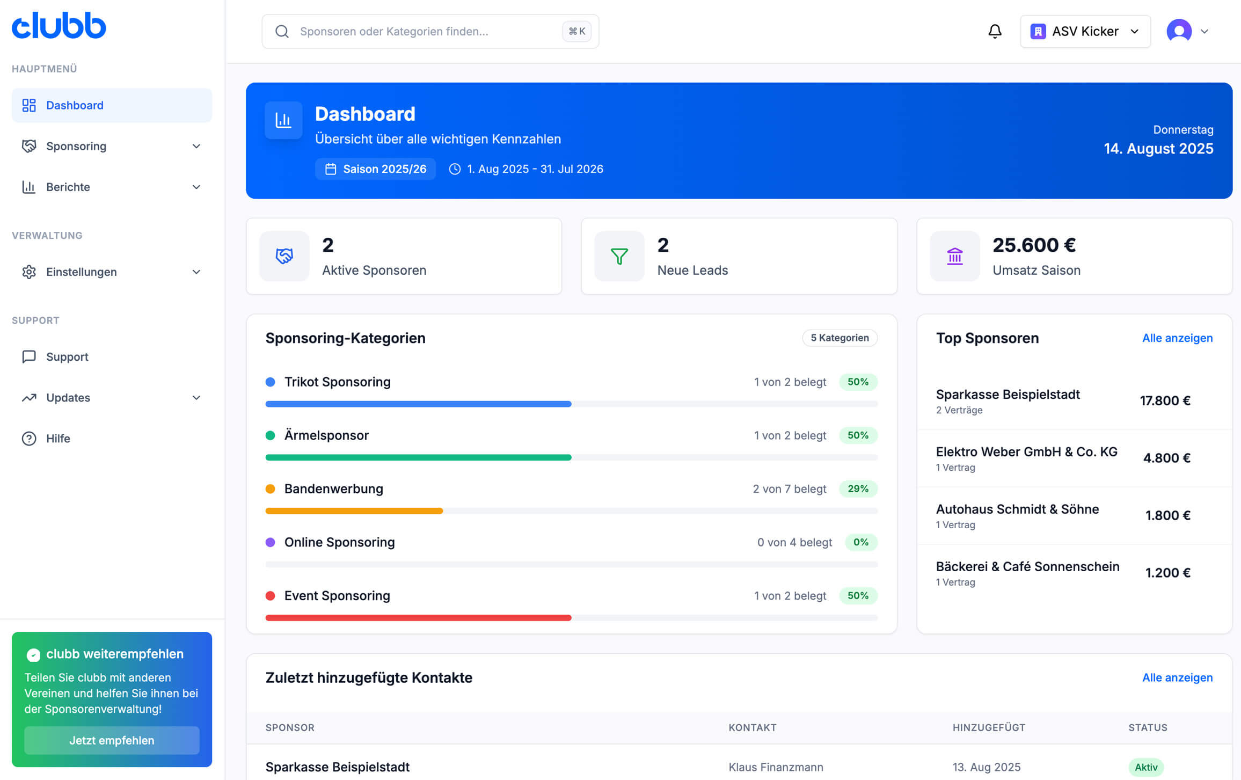The width and height of the screenshot is (1241, 780).
Task: Expand the Berichte submenu
Action: pos(196,187)
